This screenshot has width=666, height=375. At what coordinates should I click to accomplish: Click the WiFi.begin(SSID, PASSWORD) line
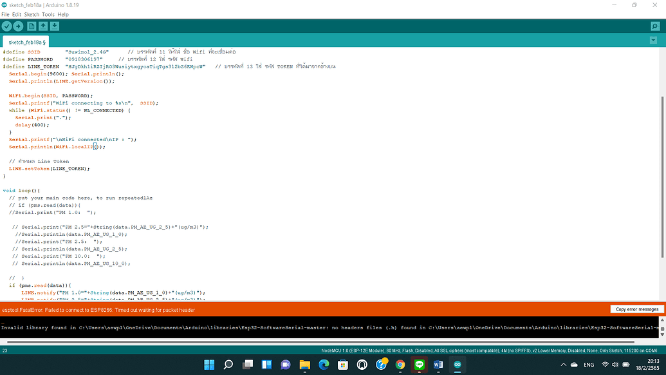coord(51,95)
